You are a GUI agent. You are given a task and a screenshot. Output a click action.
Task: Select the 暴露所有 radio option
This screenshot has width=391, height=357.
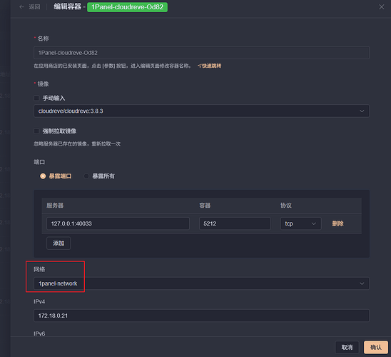point(86,176)
